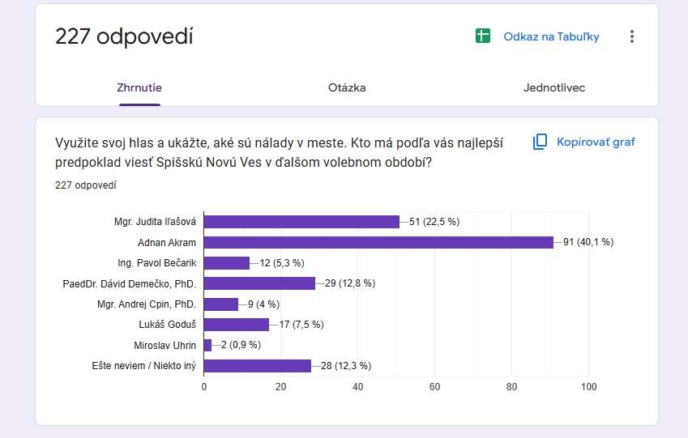Click the Mgr. Judita Iľašová bar
Viewport: 688px width, 438px height.
(301, 222)
